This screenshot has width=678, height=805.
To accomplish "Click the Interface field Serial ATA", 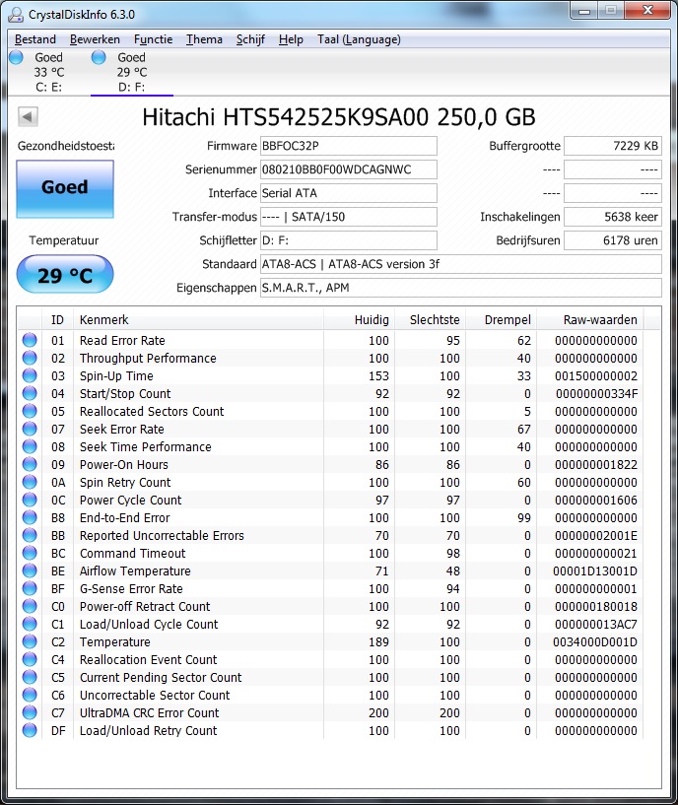I will (x=348, y=193).
